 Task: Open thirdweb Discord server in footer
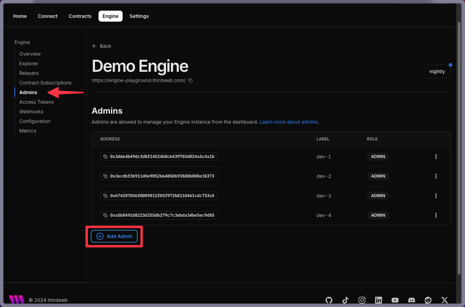point(412,300)
